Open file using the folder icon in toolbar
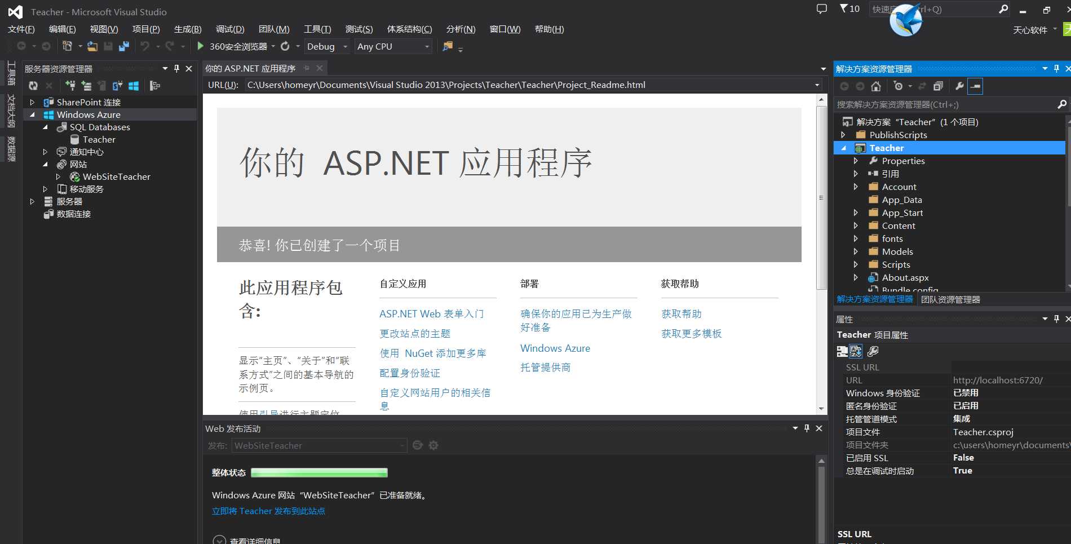This screenshot has height=544, width=1071. (92, 46)
